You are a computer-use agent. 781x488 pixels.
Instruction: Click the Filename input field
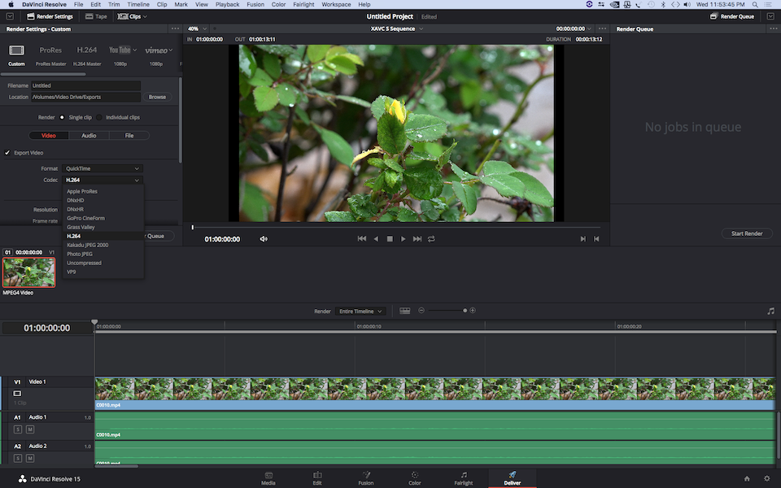85,85
